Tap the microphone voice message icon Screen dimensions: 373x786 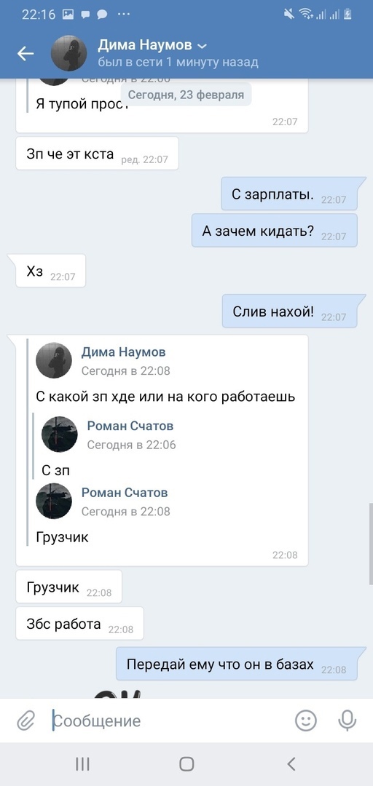tap(347, 720)
